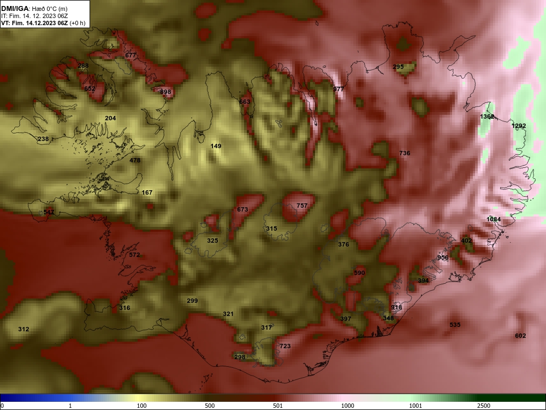
Task: Click the map title 'DMI/IGA: Hæð 0°C (m)'
Action: 34,9
